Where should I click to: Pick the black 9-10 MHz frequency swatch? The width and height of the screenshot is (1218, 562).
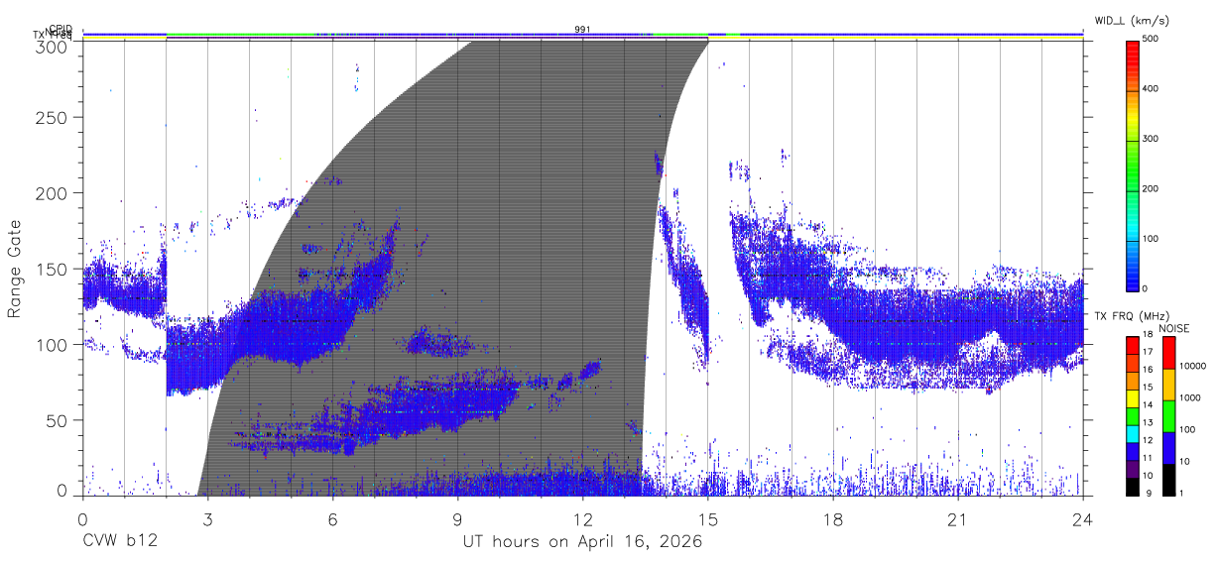[1132, 487]
